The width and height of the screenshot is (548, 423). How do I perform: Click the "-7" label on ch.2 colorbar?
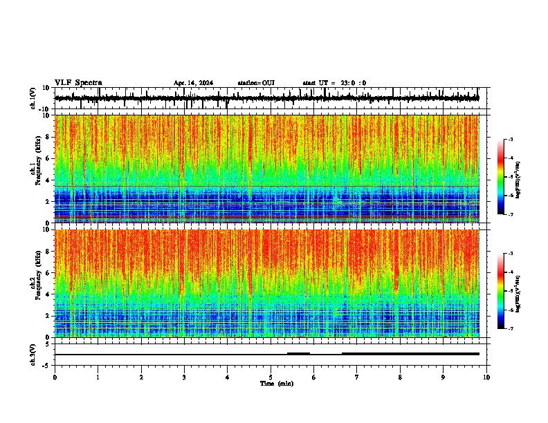point(510,329)
